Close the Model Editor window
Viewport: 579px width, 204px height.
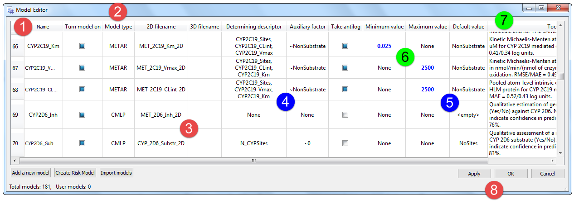pos(557,8)
